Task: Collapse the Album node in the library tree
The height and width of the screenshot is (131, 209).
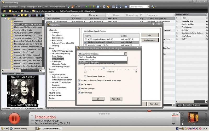Action: (5, 19)
